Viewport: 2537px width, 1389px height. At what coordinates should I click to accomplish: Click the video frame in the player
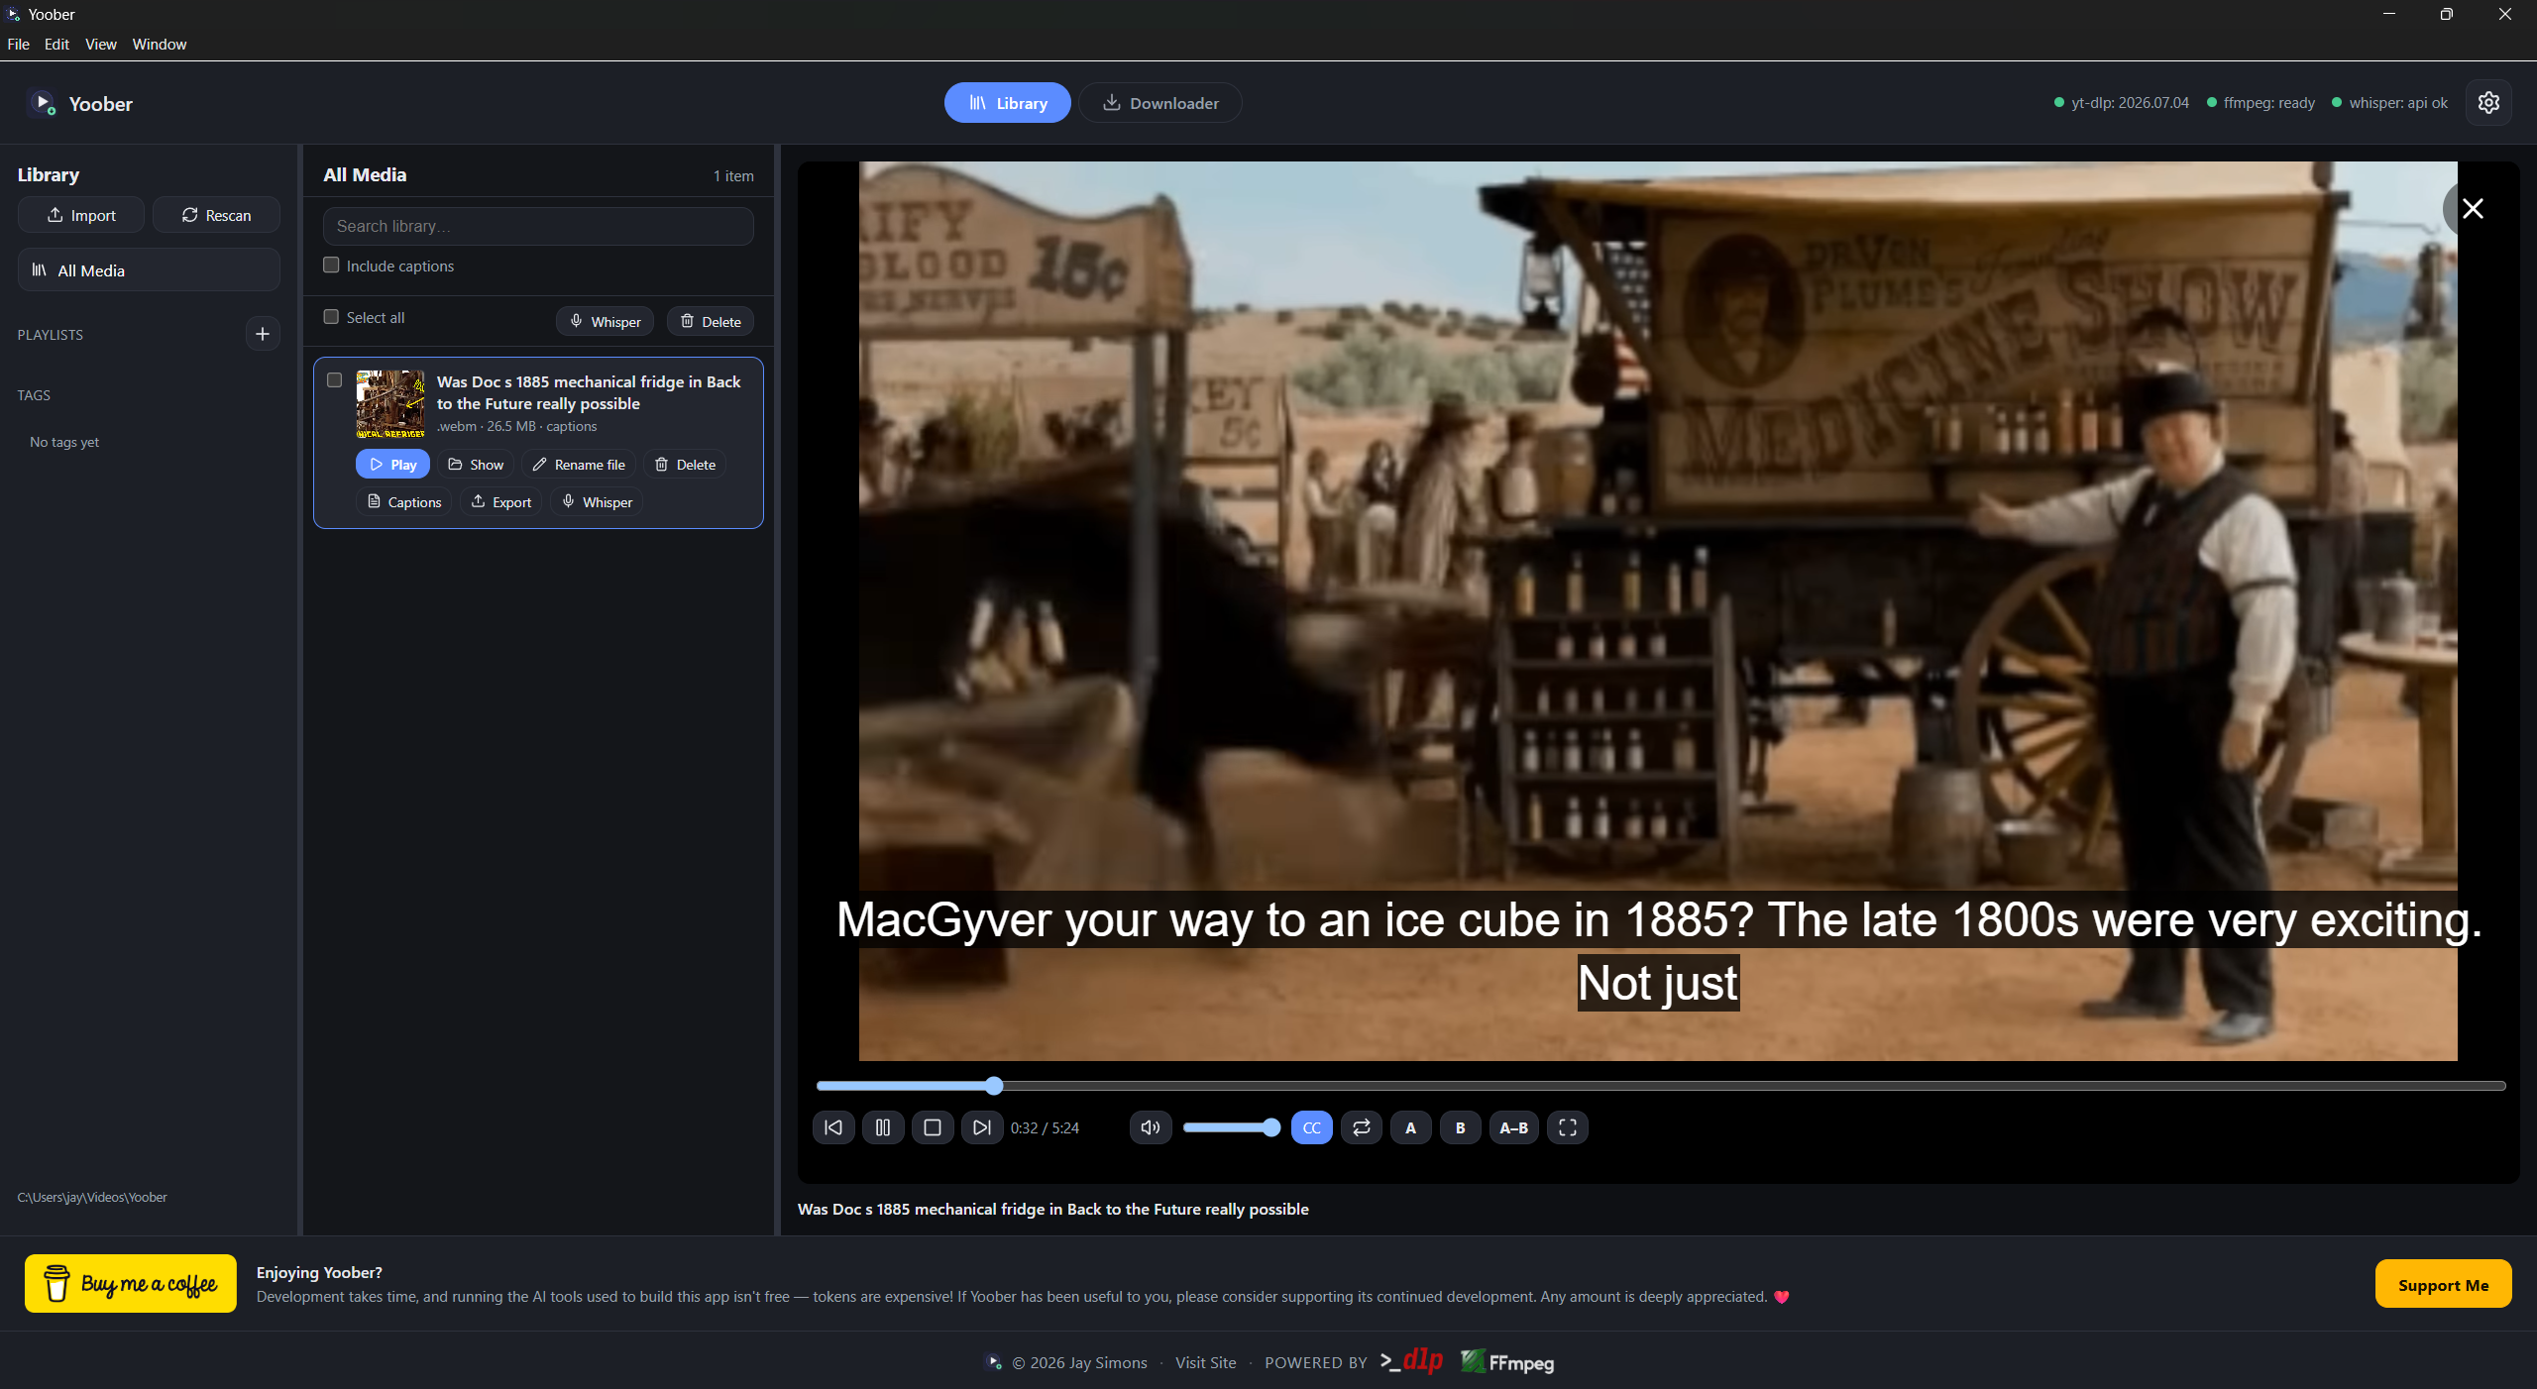(x=1658, y=610)
